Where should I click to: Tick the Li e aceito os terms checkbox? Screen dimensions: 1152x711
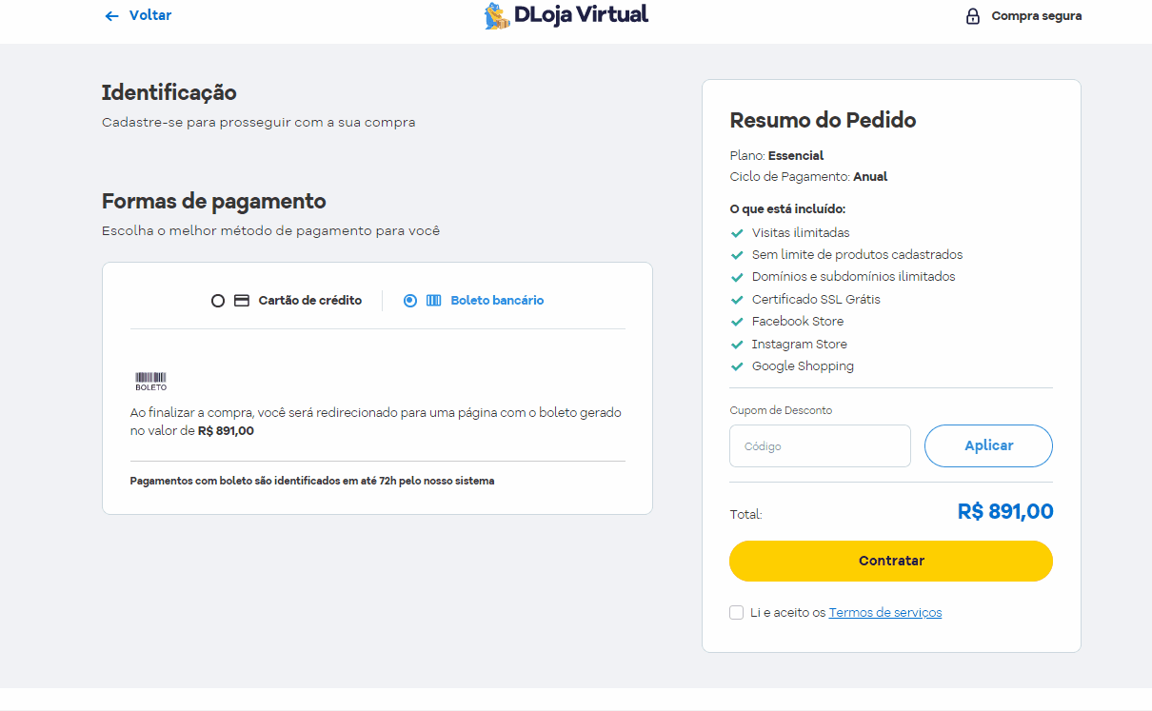[x=736, y=612]
